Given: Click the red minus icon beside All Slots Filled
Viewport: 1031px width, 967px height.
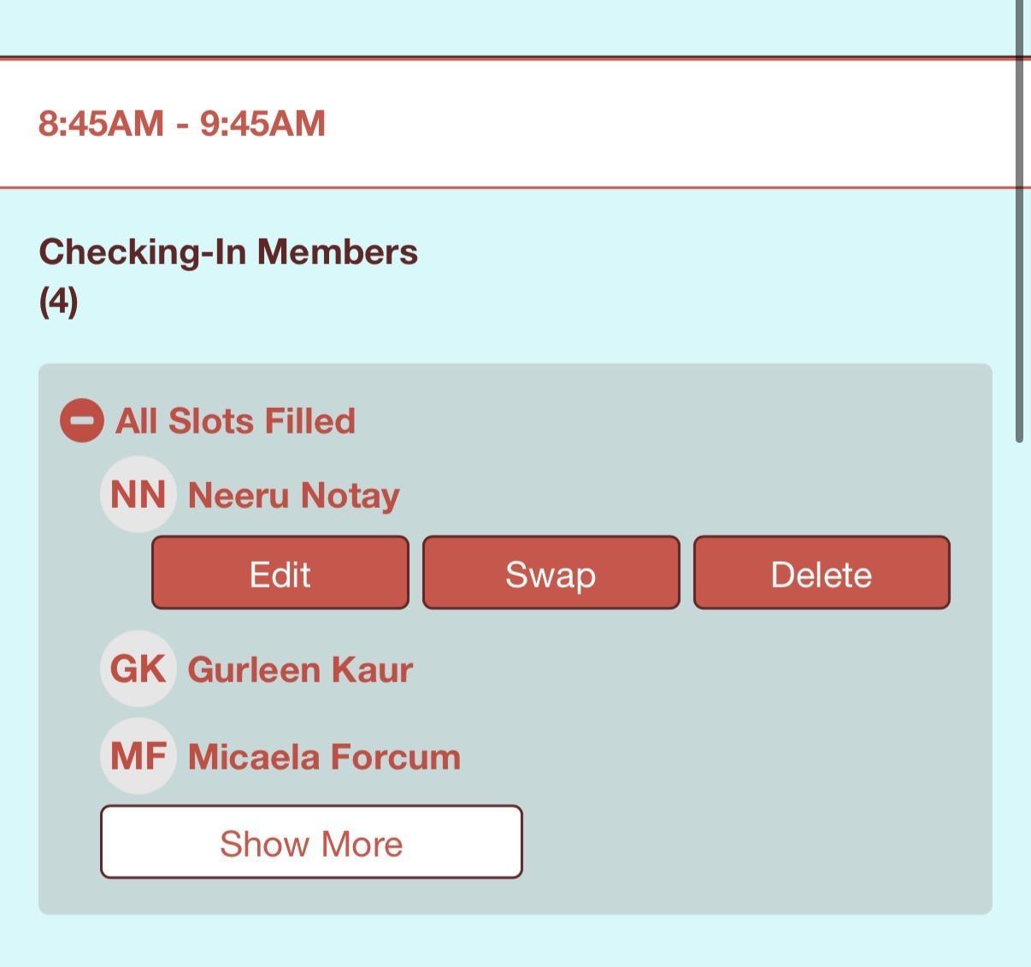Looking at the screenshot, I should point(82,422).
